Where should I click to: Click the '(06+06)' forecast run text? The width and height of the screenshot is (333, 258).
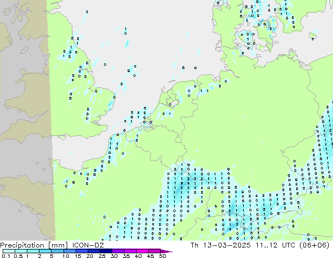pos(314,245)
